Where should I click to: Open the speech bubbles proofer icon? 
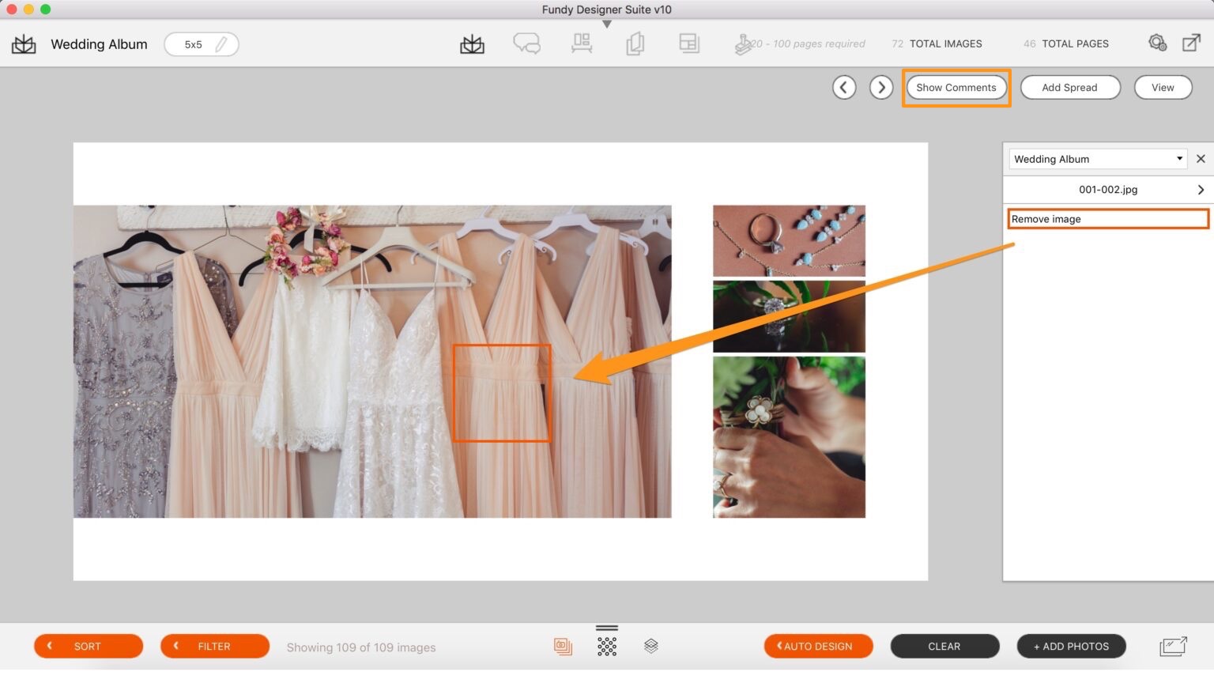526,43
